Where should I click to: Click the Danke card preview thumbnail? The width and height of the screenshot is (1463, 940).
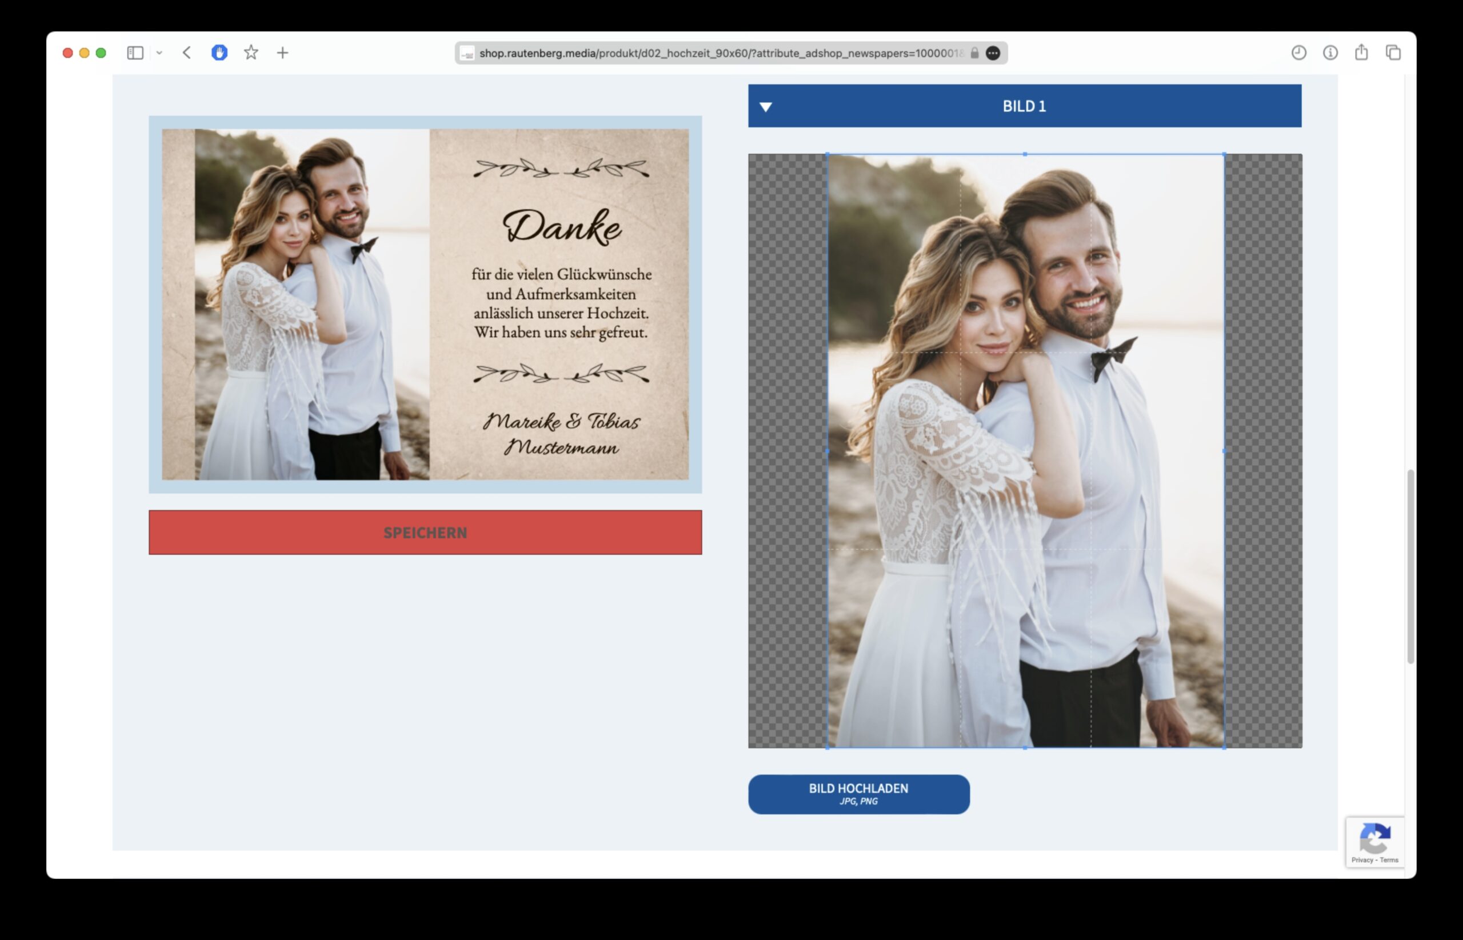(425, 304)
